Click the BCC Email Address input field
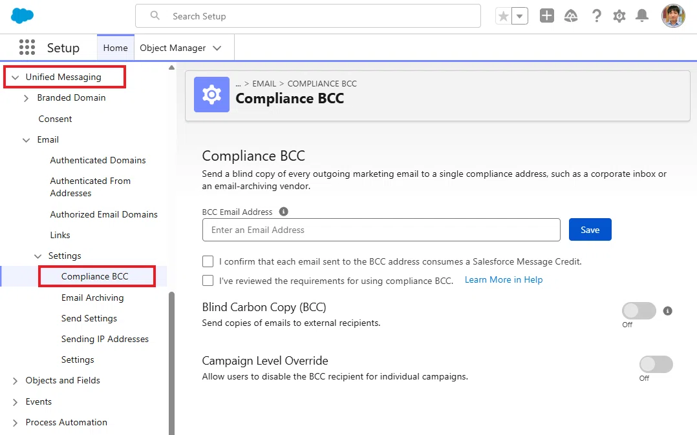 tap(381, 230)
